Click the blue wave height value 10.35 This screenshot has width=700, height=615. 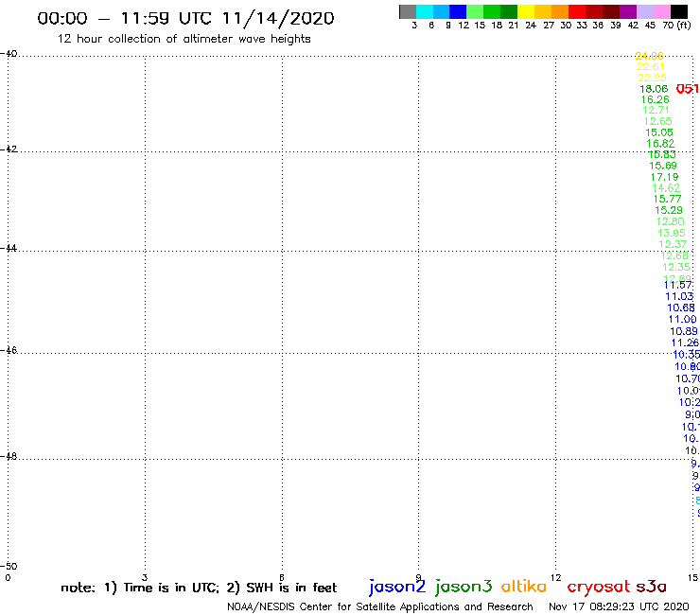(687, 355)
